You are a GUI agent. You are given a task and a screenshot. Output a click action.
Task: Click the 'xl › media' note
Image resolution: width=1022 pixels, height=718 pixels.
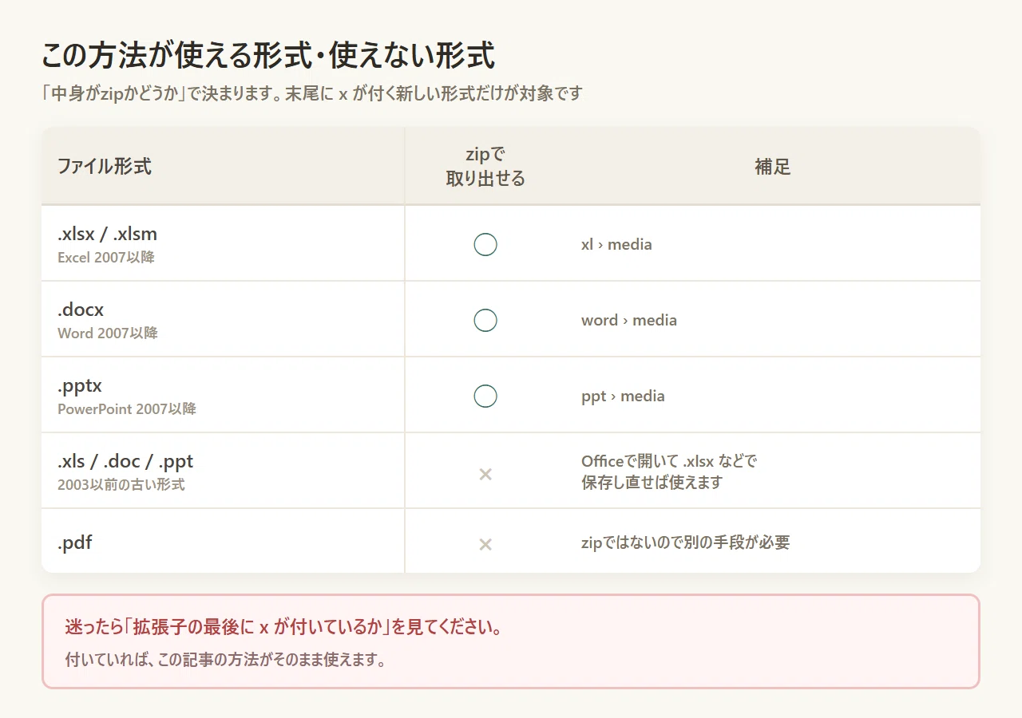pyautogui.click(x=616, y=244)
